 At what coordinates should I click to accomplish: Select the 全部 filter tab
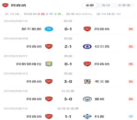[x=90, y=5]
